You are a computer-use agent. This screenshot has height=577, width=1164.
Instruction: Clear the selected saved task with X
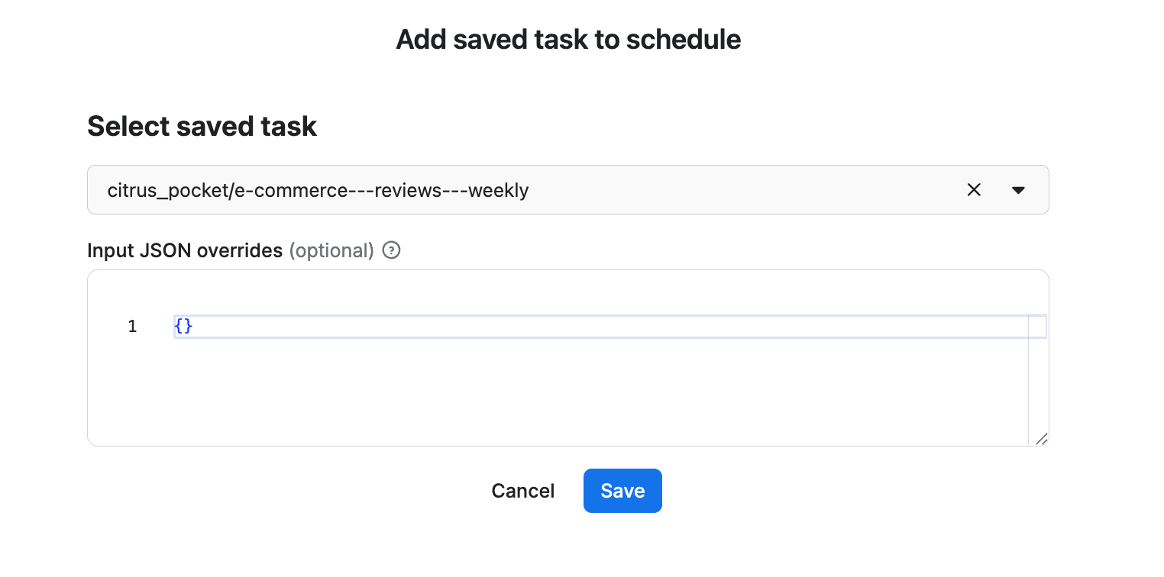coord(974,190)
